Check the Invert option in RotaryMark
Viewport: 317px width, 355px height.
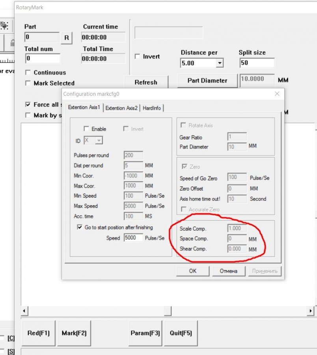137,56
